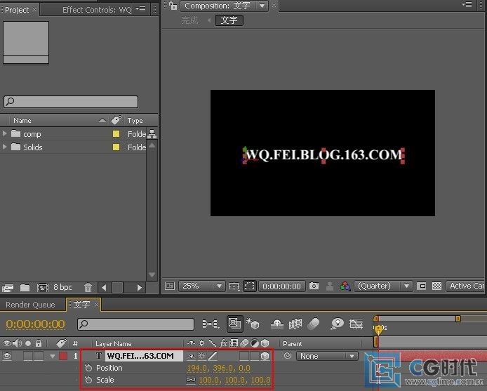Click the delete trash icon
Screen dimensions: 487x391
click(x=88, y=288)
